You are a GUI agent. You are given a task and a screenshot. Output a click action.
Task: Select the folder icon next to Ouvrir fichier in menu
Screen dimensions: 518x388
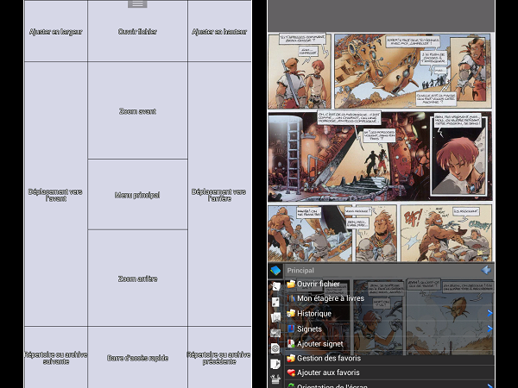pos(291,284)
